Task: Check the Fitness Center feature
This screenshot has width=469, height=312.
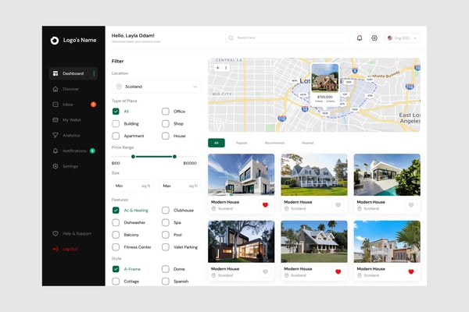Action: (x=116, y=247)
